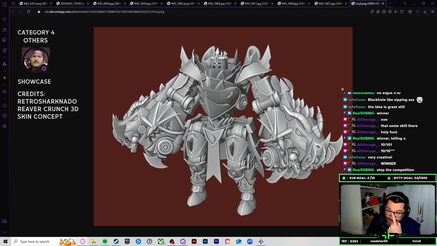Open Extensions cube icon in sidebar
437x246 pixels.
[4, 116]
